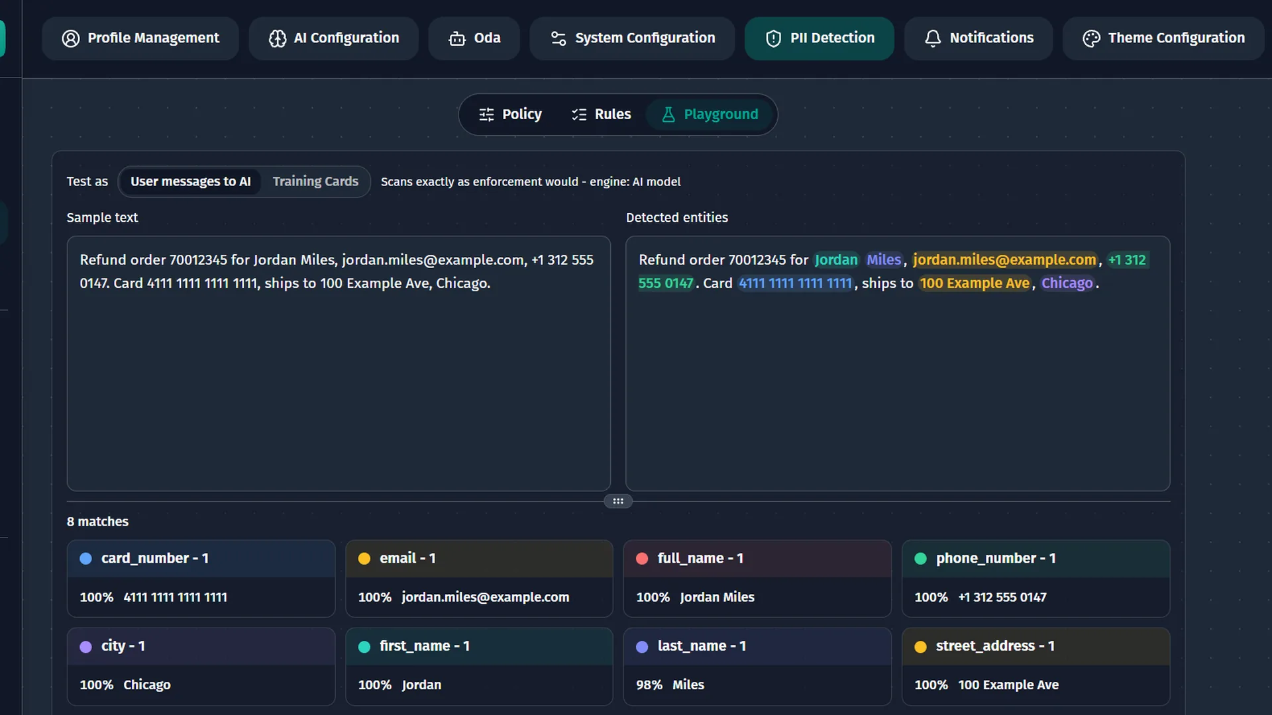This screenshot has height=715, width=1272.
Task: Select the card_number - 1 match card header
Action: pos(201,559)
